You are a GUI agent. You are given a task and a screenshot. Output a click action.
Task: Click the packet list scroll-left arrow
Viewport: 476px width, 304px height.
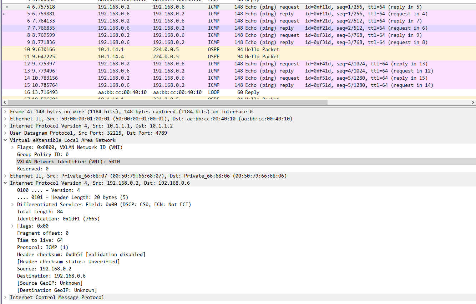4,102
